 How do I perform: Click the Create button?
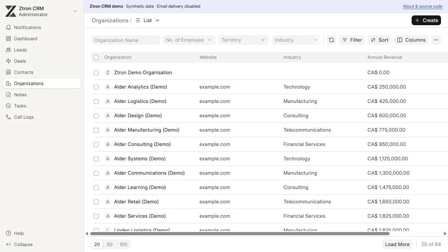coord(426,20)
